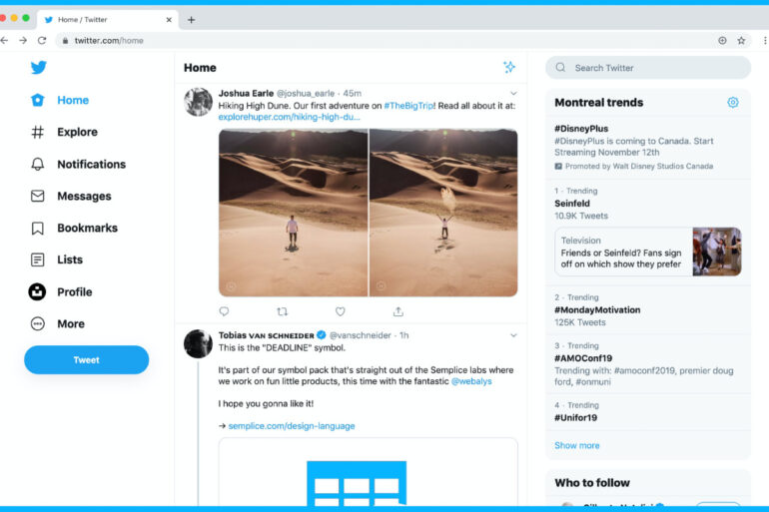Close the Home / Twitter tab
Viewport: 769px width, 512px height.
coord(169,20)
